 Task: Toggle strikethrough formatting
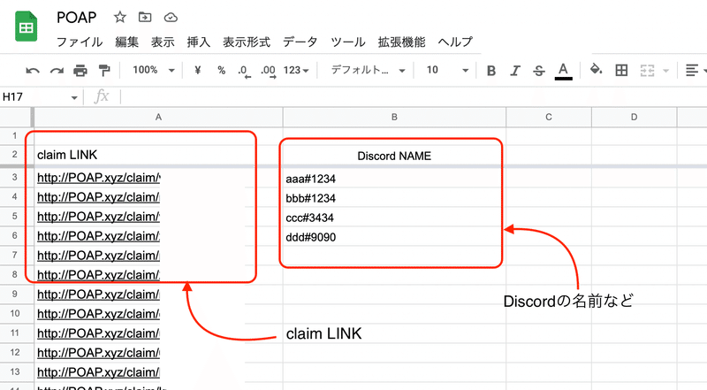point(539,71)
